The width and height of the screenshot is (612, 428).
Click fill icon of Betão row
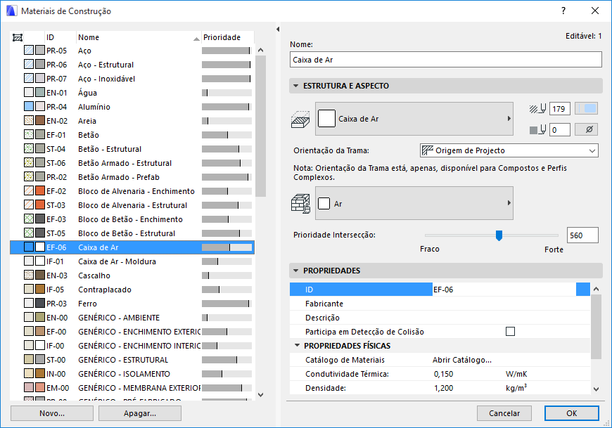click(29, 134)
